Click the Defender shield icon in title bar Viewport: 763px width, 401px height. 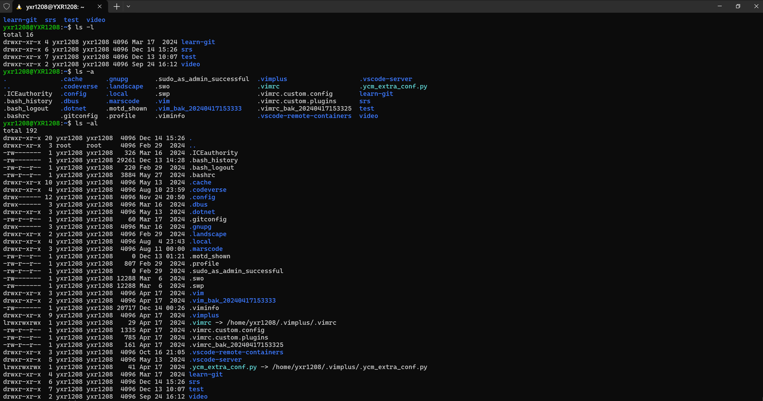(x=6, y=6)
